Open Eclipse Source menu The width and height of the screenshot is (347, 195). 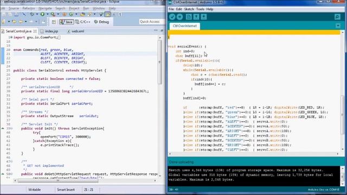pyautogui.click(x=14, y=9)
